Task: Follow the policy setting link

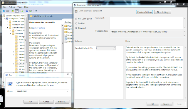Action: coord(39,28)
